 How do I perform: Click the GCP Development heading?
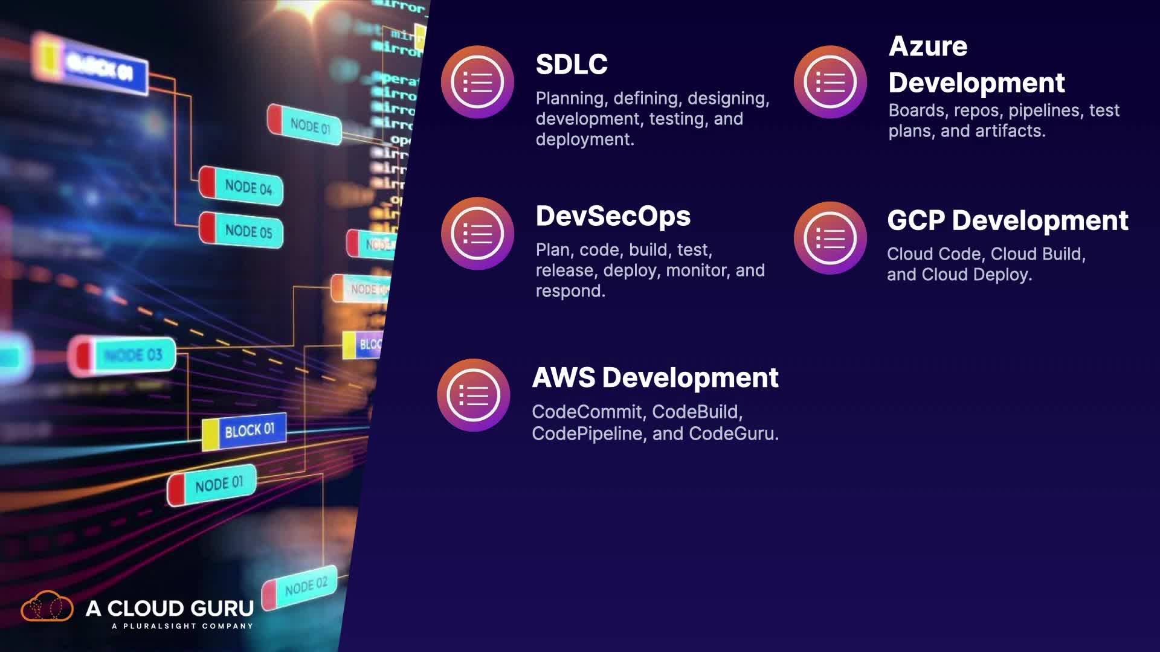pyautogui.click(x=1007, y=220)
